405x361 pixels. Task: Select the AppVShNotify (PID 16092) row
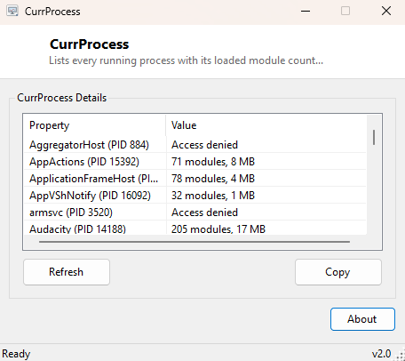click(195, 196)
